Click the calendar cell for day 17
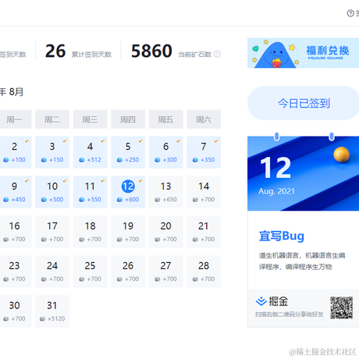359x359 pixels. pos(52,232)
